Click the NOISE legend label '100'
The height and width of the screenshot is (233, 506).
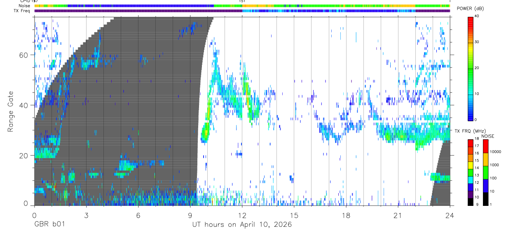(x=493, y=178)
